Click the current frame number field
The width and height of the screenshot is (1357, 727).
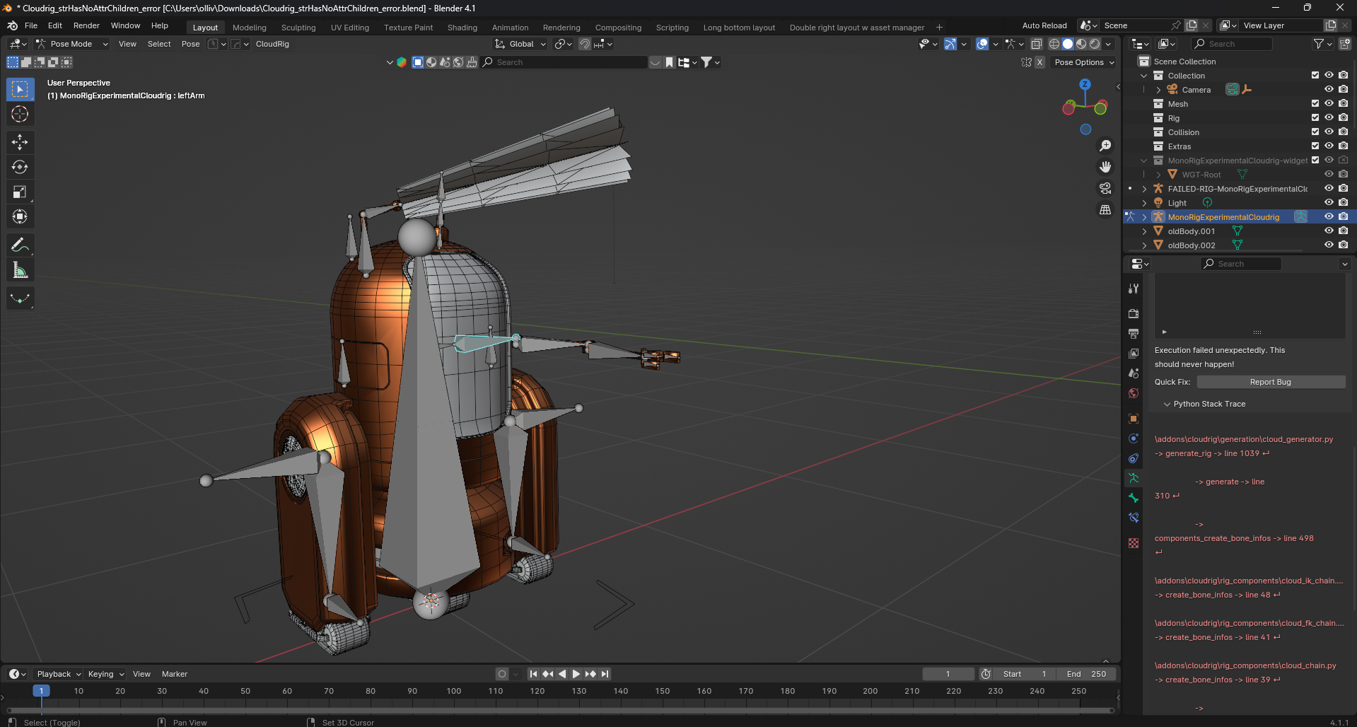[948, 674]
